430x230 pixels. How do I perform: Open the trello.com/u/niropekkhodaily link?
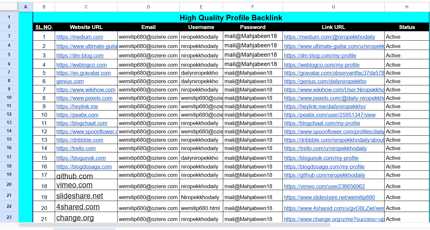325,148
